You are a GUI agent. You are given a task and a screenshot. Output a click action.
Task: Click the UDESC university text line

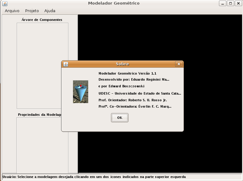[x=140, y=93]
